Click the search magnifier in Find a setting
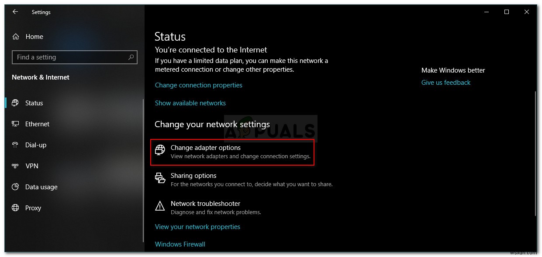Screen dimensions: 542x257 click(131, 57)
